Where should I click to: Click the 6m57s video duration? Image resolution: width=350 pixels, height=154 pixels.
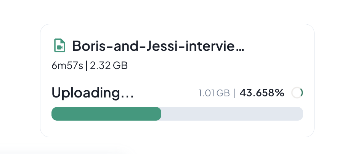point(67,66)
